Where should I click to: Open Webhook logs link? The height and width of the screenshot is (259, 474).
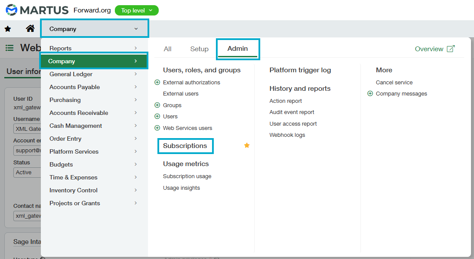point(287,135)
